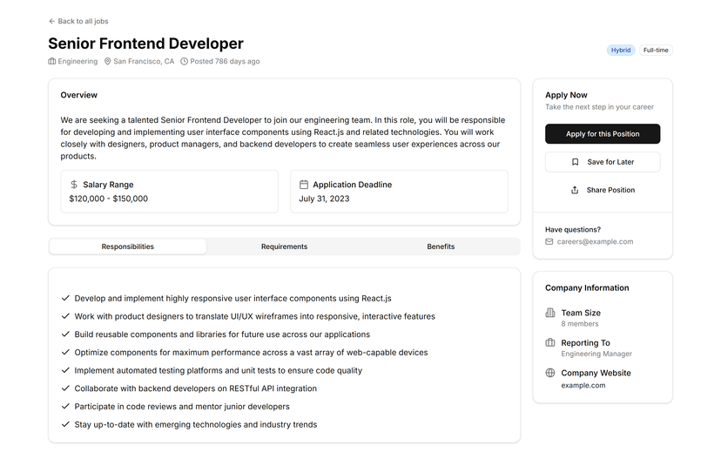
Task: Click the July 31, 2023 deadline value
Action: [x=324, y=199]
